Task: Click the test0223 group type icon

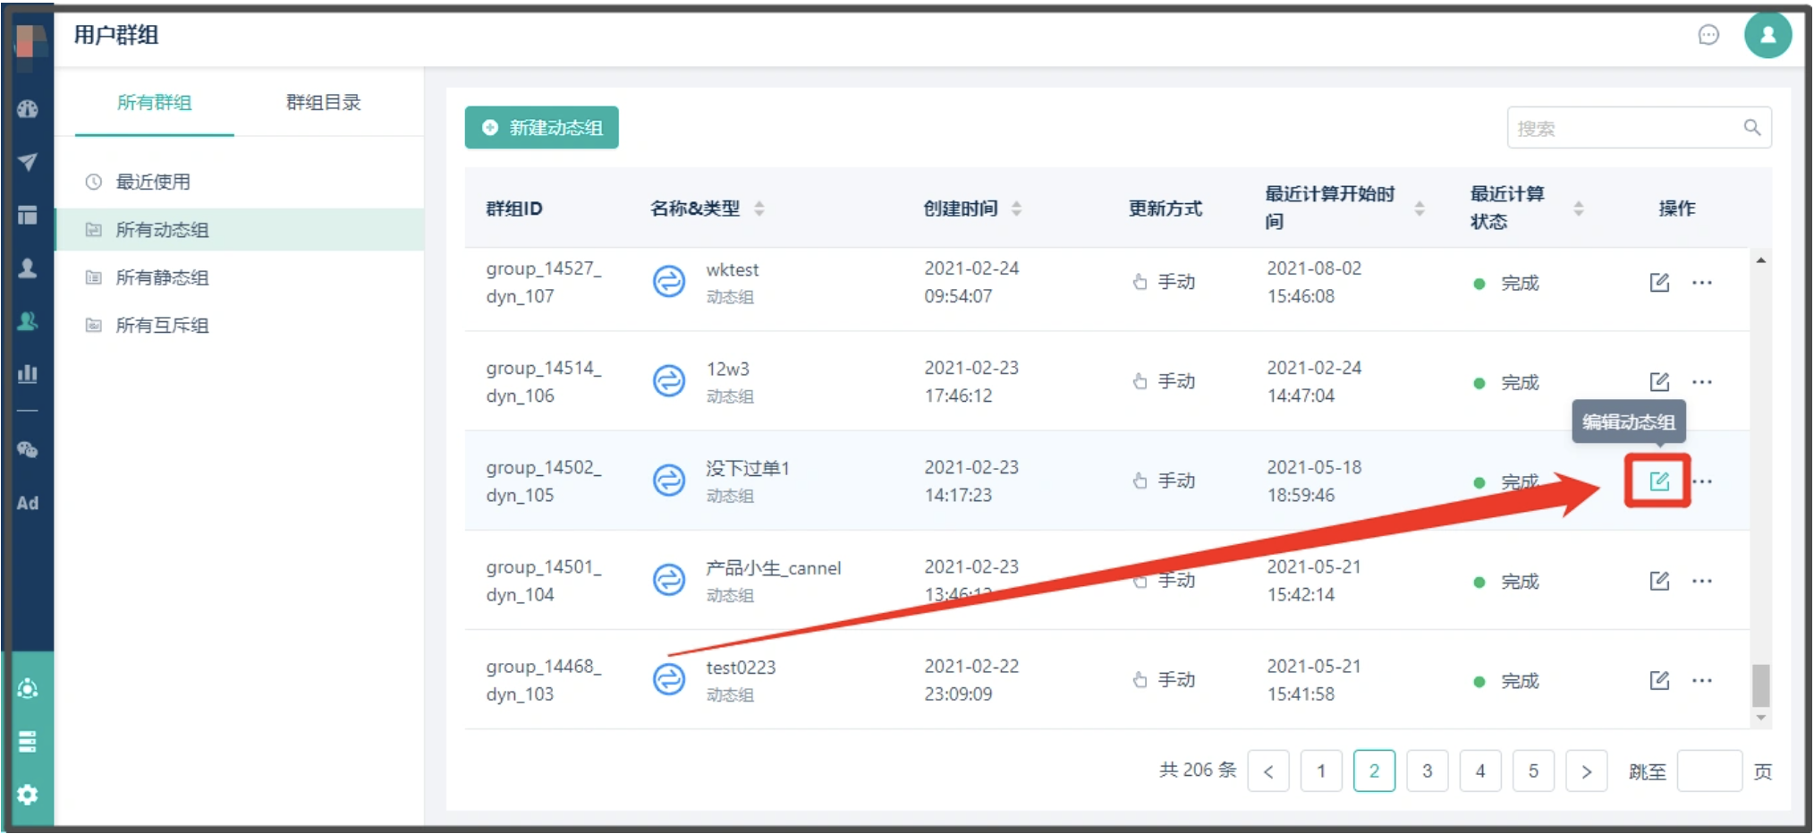Action: coord(668,679)
